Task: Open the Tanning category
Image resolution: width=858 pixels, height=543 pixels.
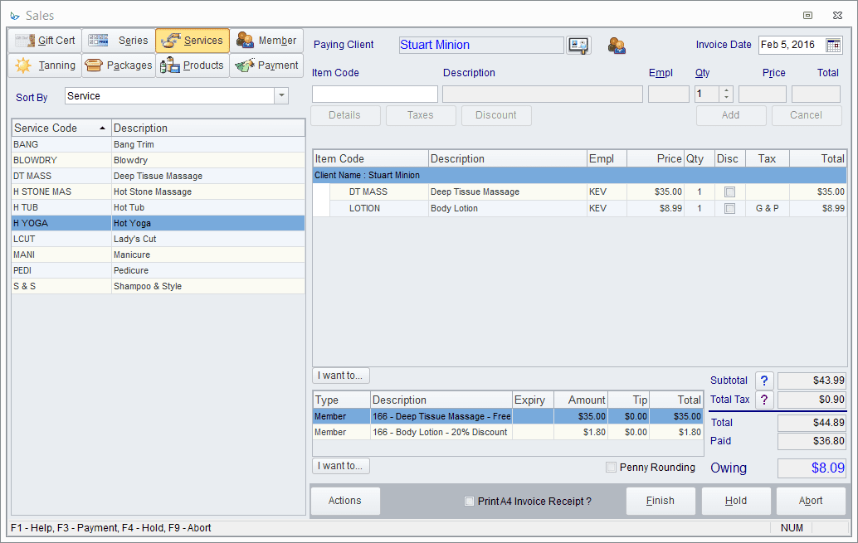Action: 45,65
